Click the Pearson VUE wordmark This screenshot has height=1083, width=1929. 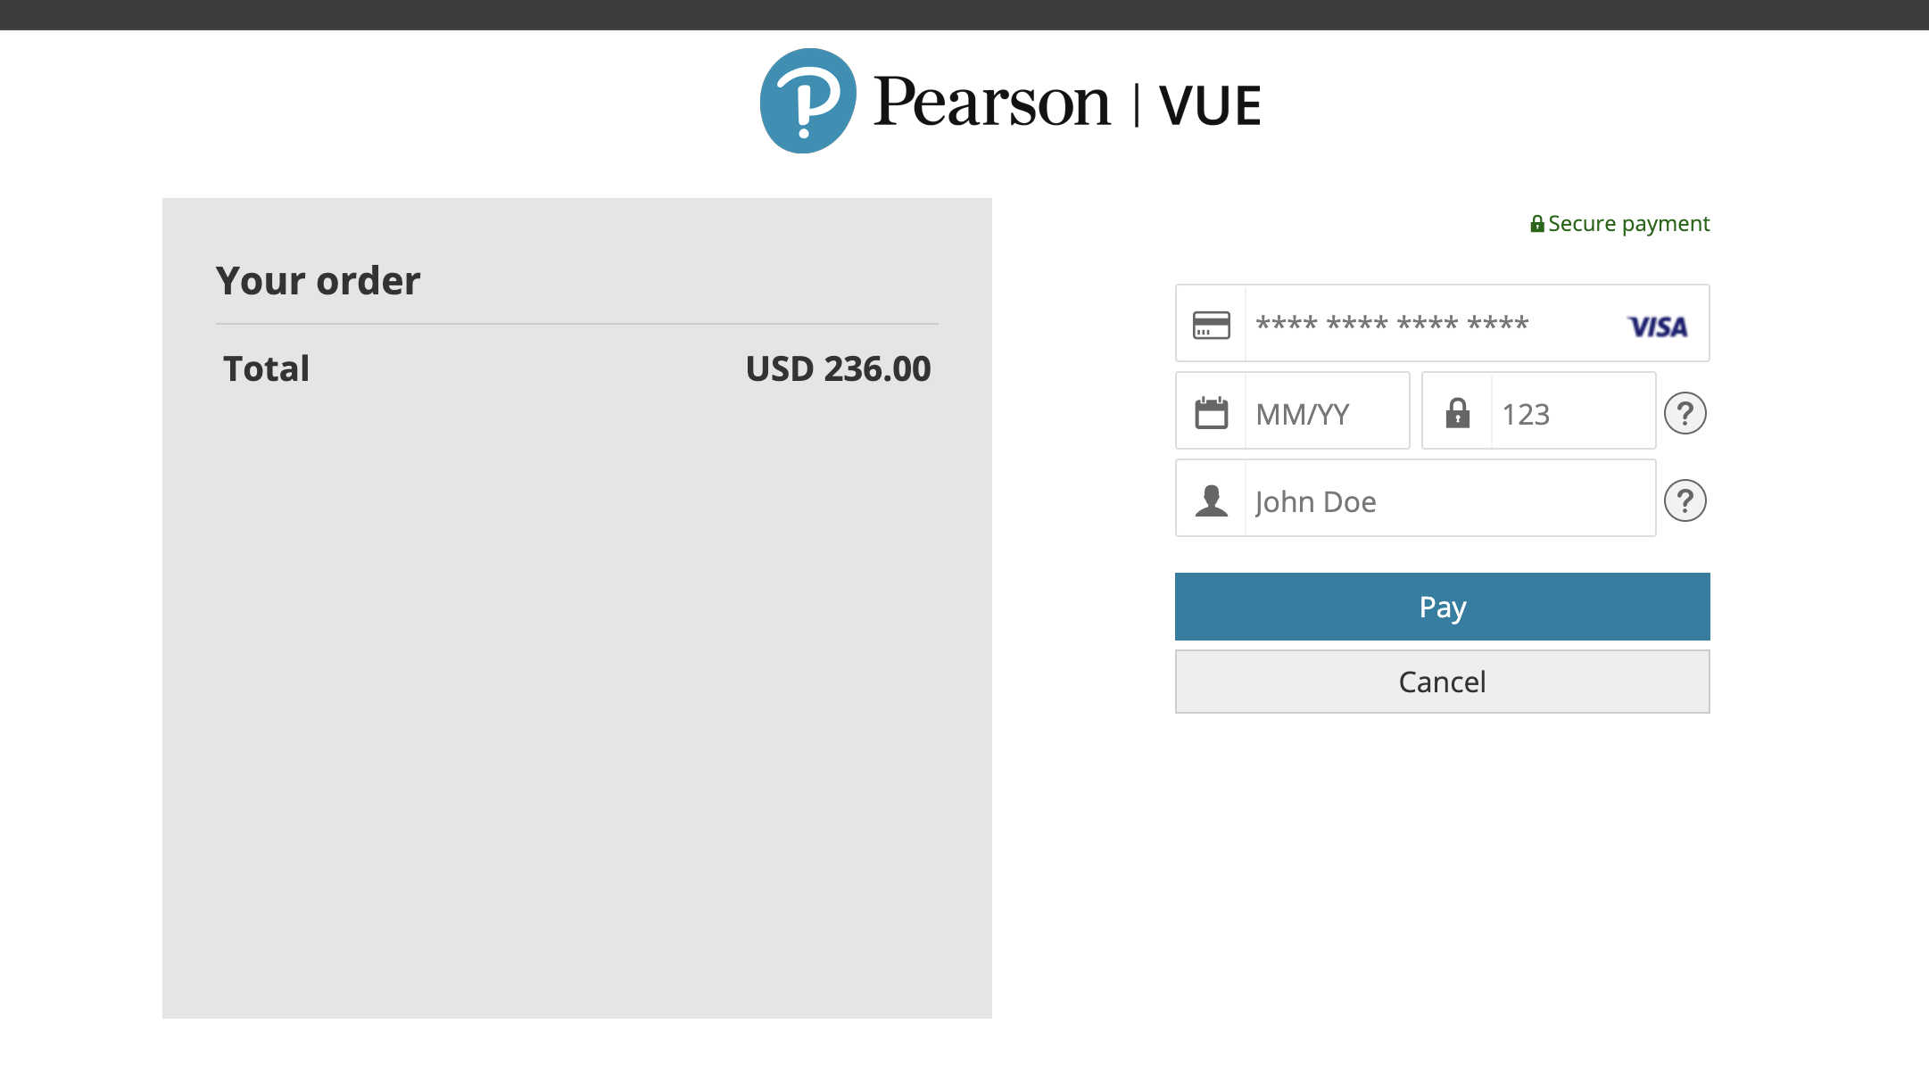point(1066,103)
